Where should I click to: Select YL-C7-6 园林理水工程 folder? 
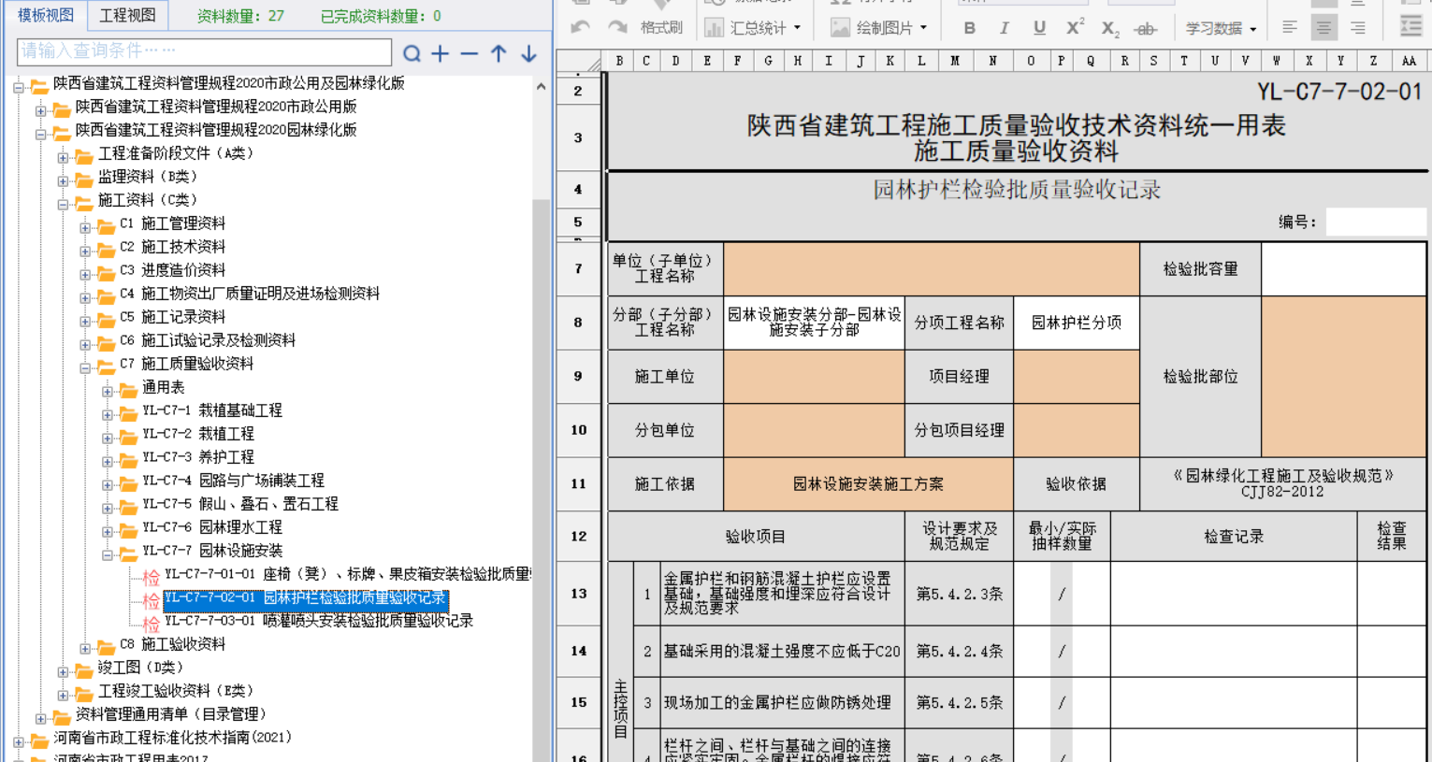click(212, 527)
